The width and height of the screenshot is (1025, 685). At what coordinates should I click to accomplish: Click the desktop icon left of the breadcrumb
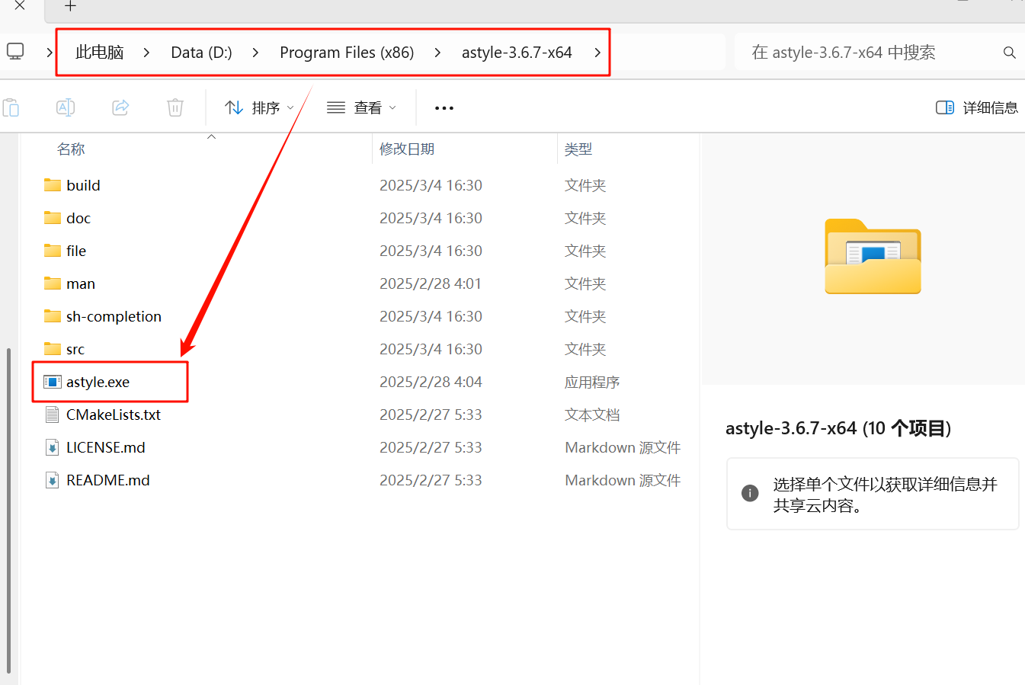coord(16,52)
